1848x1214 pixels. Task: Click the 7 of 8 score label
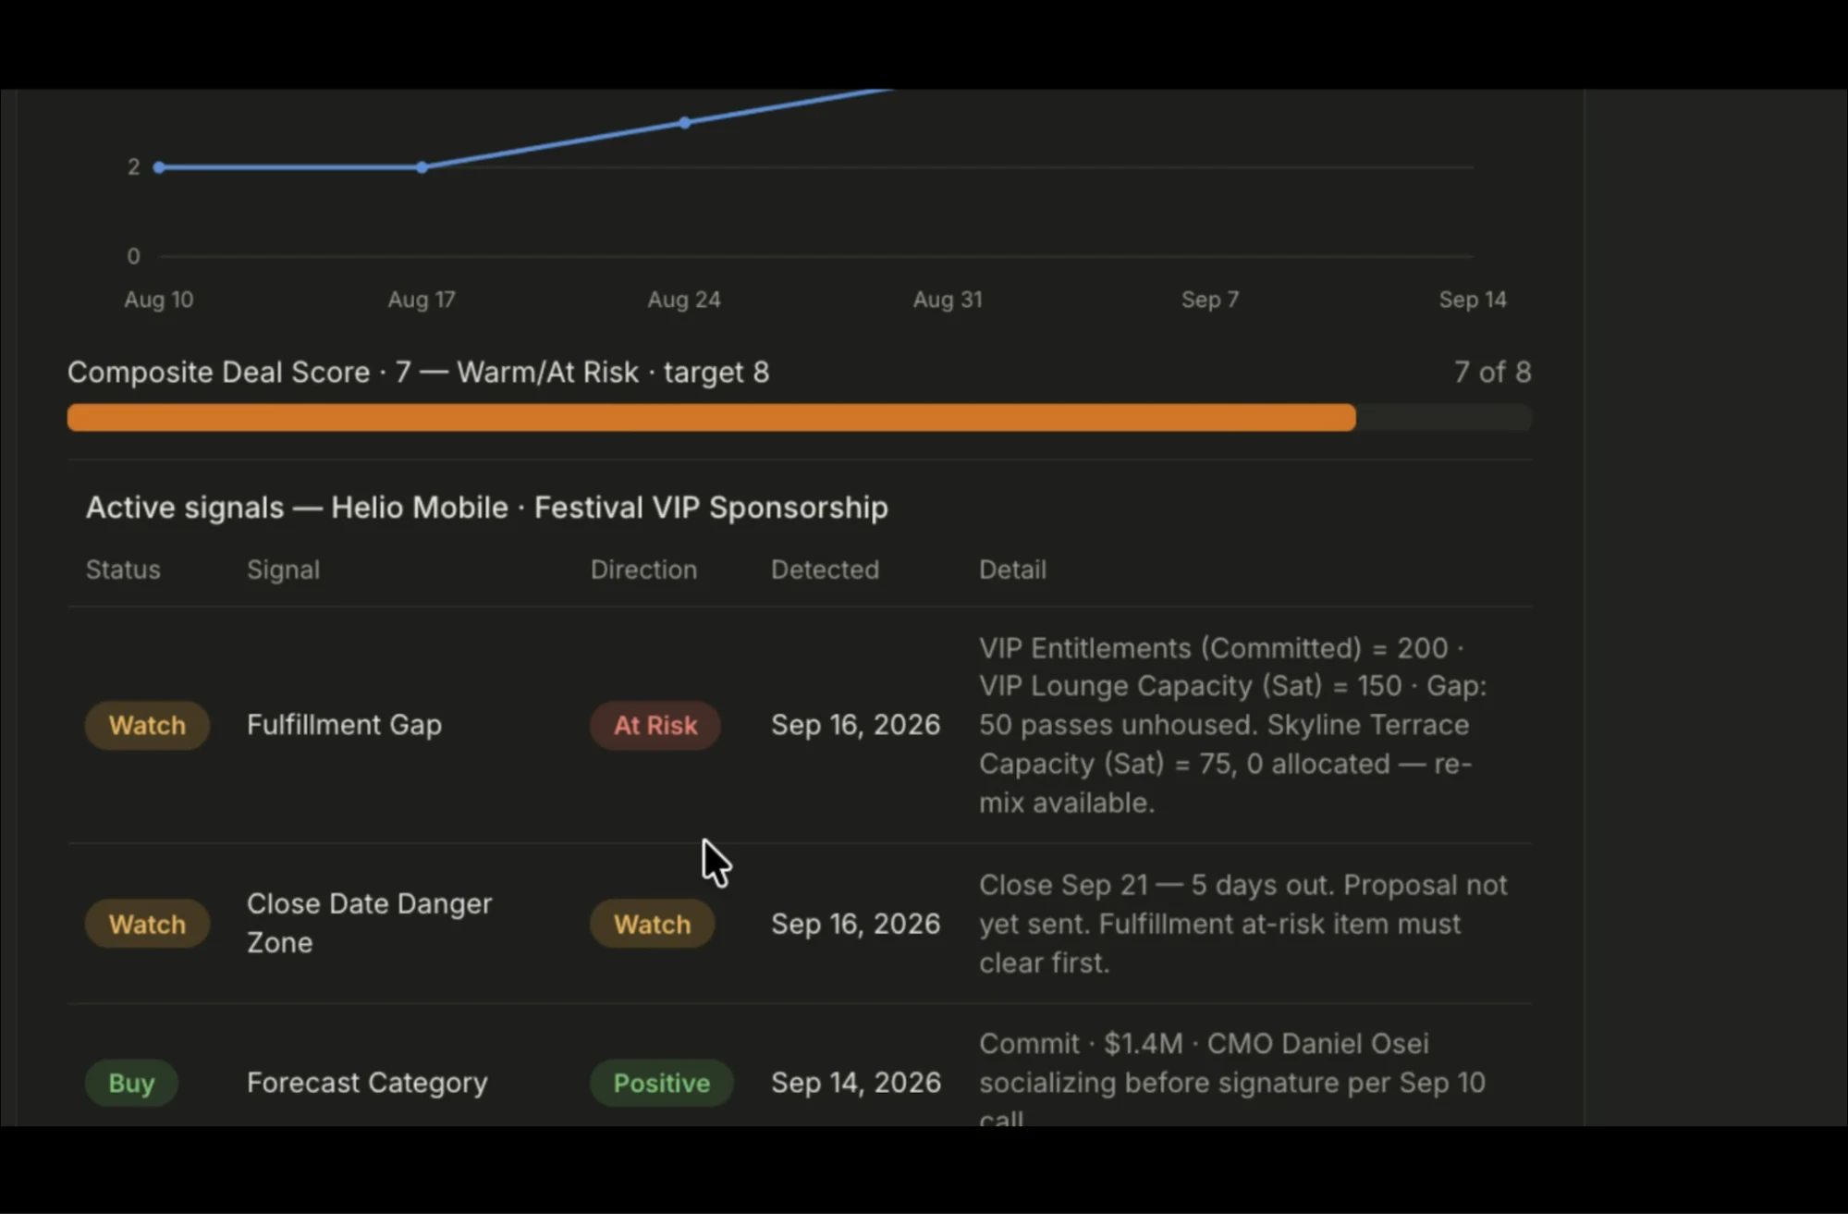point(1492,372)
